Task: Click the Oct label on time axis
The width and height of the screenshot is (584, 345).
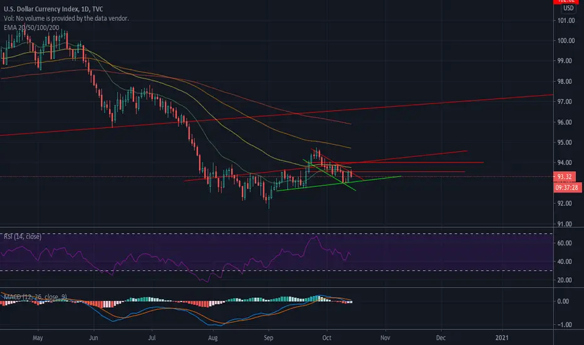Action: click(326, 337)
